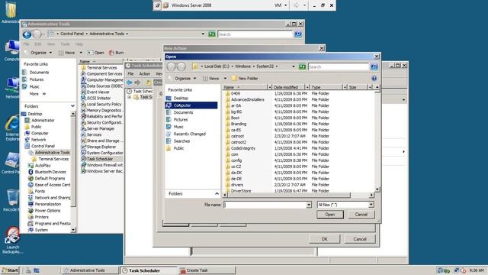Open Action menu in Task Scheduler
This screenshot has height=275, width=488.
point(144,74)
